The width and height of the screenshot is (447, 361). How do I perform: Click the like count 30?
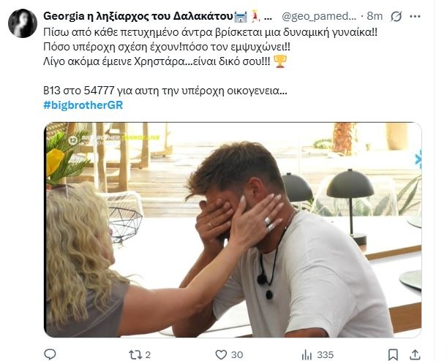(x=237, y=354)
